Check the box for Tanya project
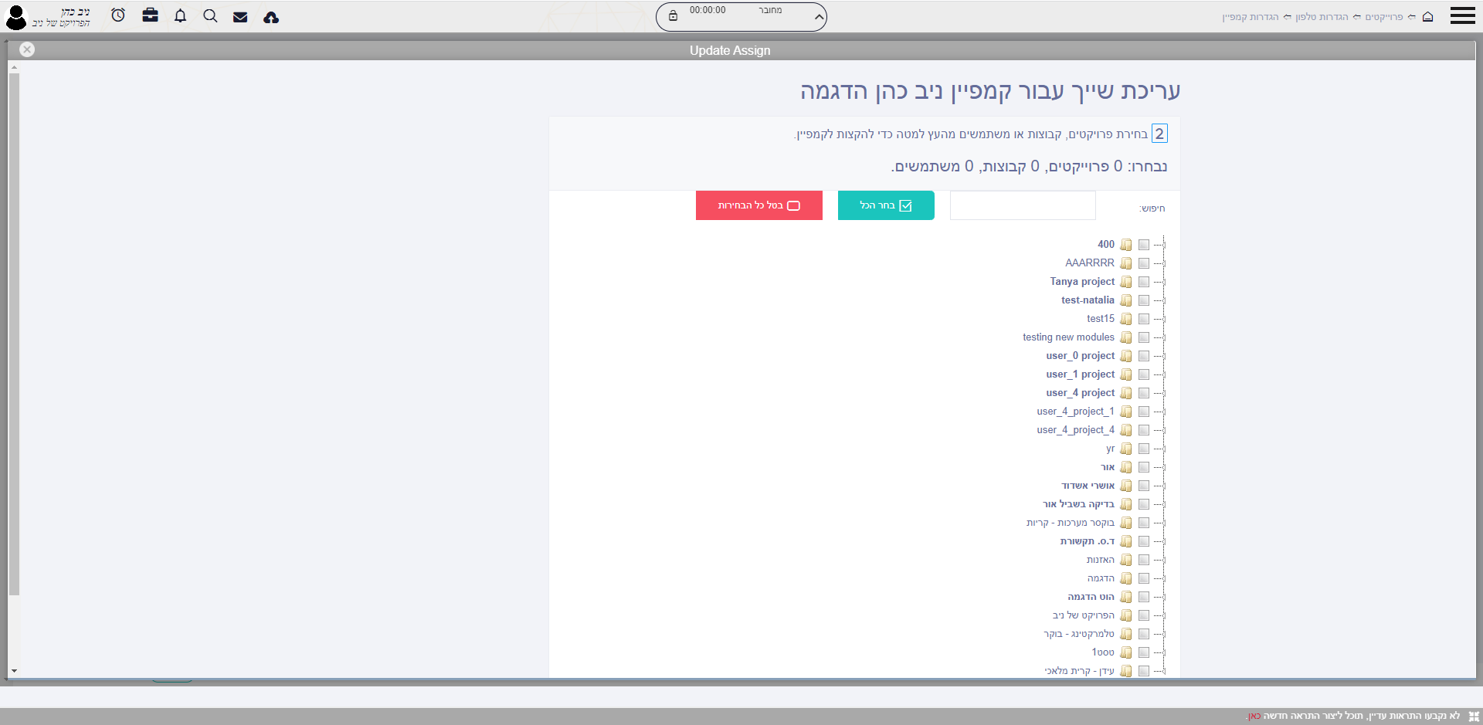Viewport: 1483px width, 725px height. [1144, 282]
